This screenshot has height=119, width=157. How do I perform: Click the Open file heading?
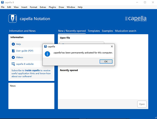[x=65, y=38]
